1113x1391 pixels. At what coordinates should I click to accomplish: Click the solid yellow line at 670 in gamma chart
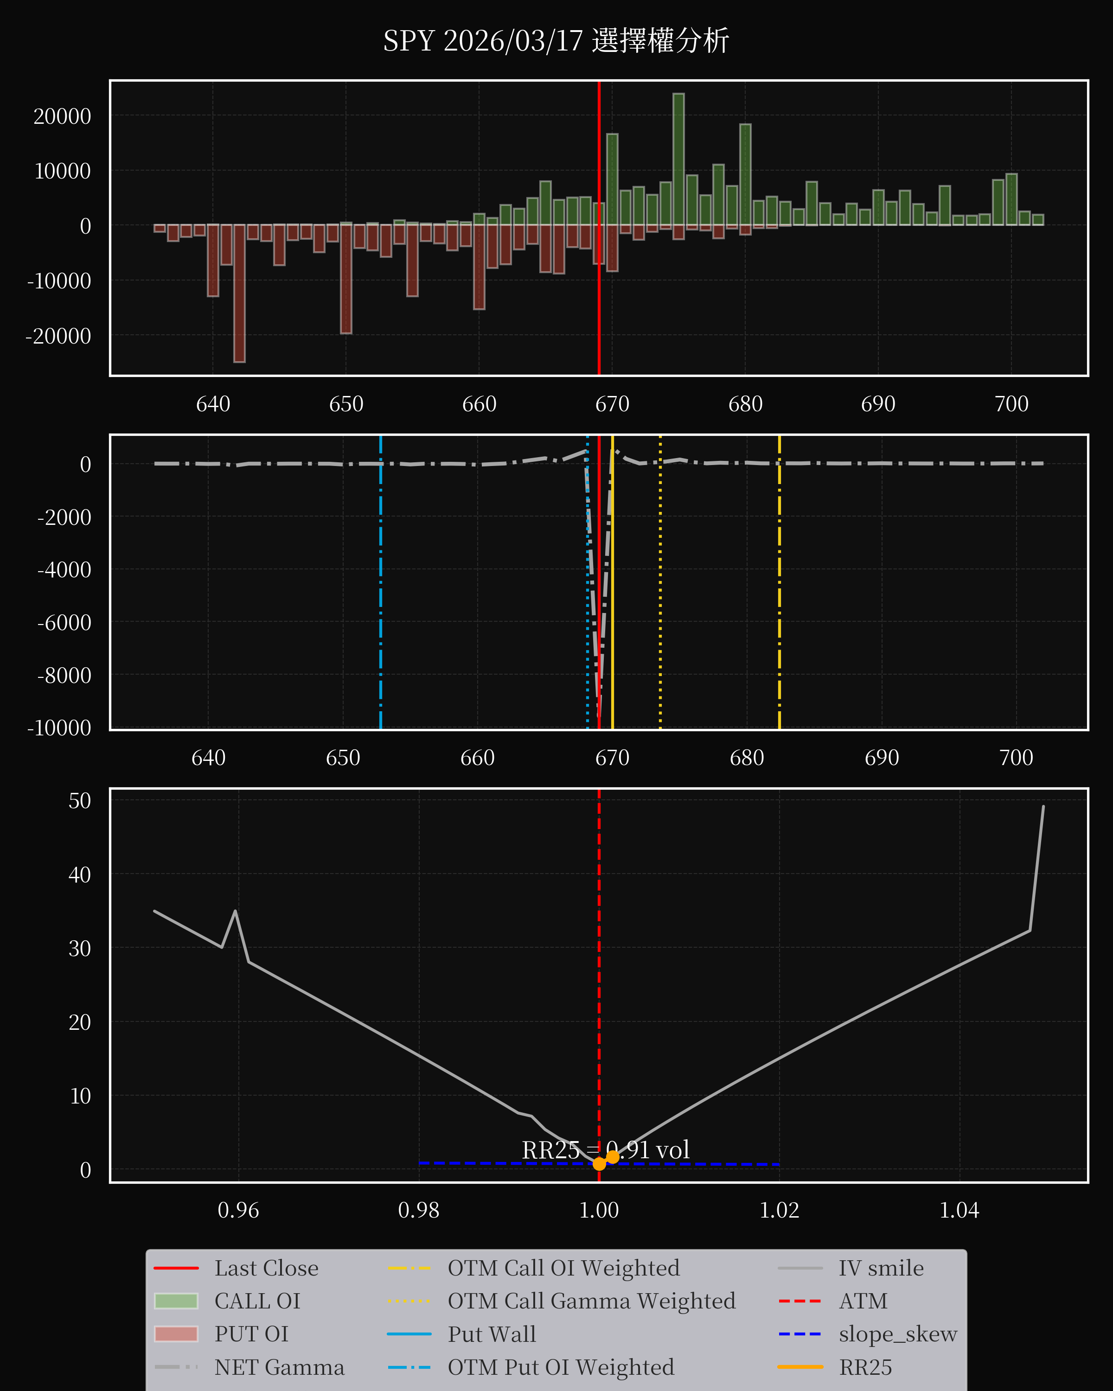612,582
